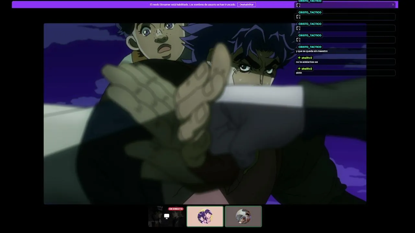Click the red EN DIRECTO live badge
Image resolution: width=415 pixels, height=233 pixels.
[176, 209]
